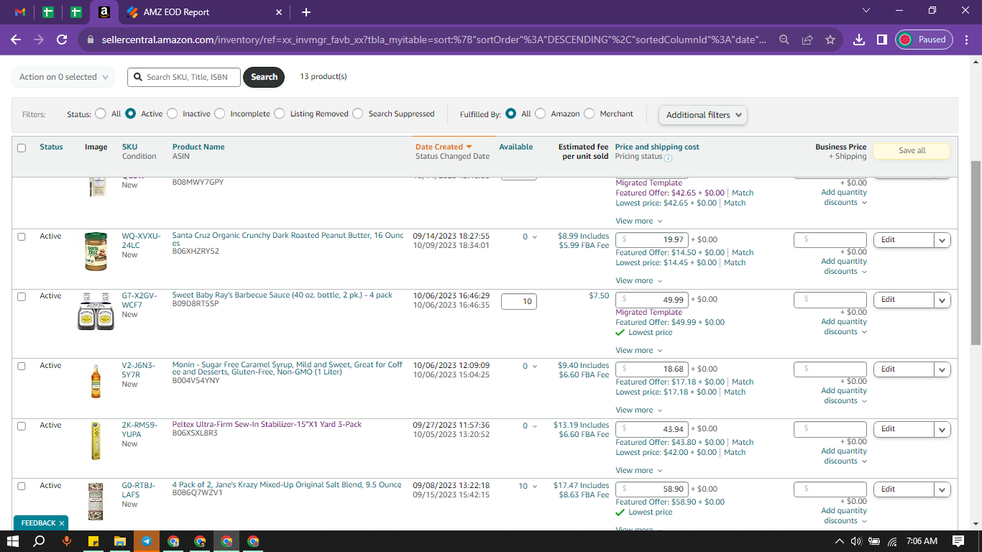Screen dimensions: 982x552
Task: Open the Edit dropdown arrow for Monin syrup
Action: coord(942,369)
